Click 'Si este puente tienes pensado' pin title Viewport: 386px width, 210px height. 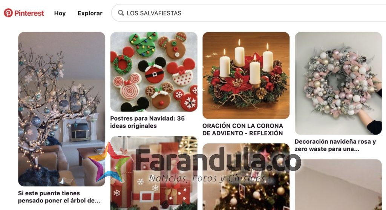coord(59,197)
